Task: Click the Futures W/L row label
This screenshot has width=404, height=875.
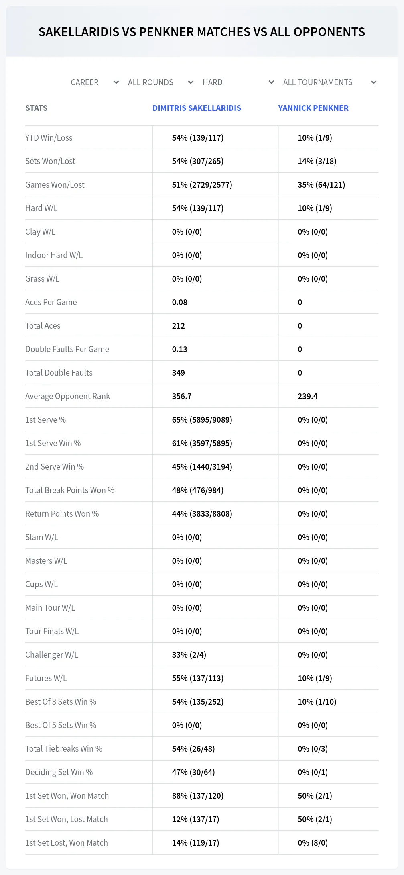Action: [x=46, y=678]
